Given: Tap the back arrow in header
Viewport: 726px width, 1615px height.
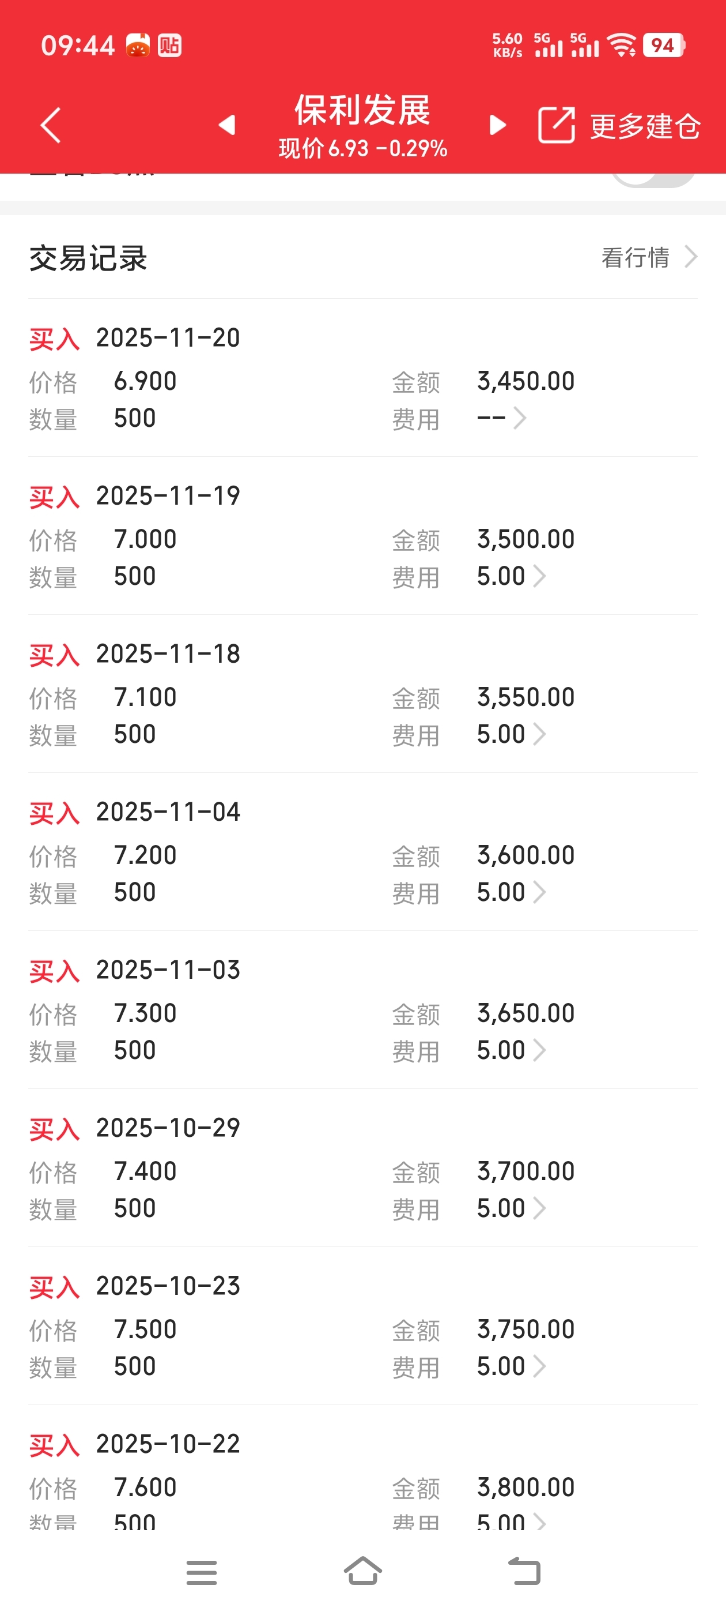Looking at the screenshot, I should coord(50,125).
